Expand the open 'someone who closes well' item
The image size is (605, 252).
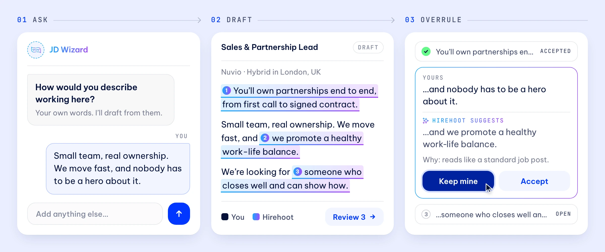pos(496,214)
